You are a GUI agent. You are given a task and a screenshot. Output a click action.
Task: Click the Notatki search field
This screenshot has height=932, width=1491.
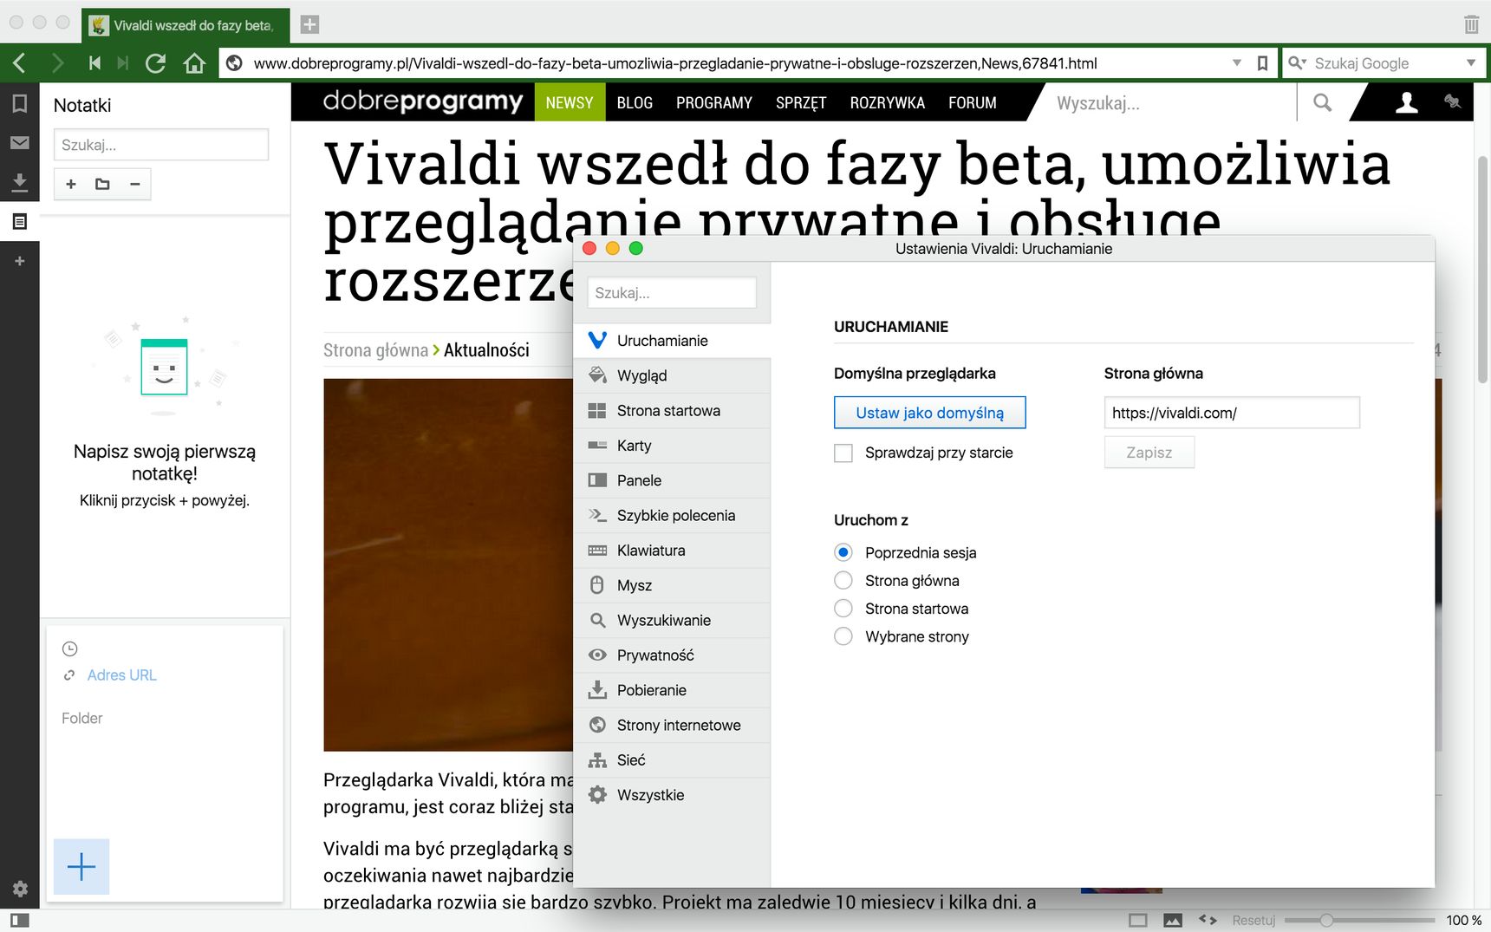(161, 145)
